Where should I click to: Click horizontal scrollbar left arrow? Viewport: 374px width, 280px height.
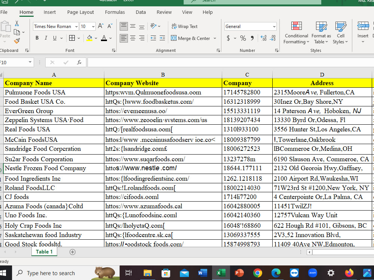click(309, 252)
